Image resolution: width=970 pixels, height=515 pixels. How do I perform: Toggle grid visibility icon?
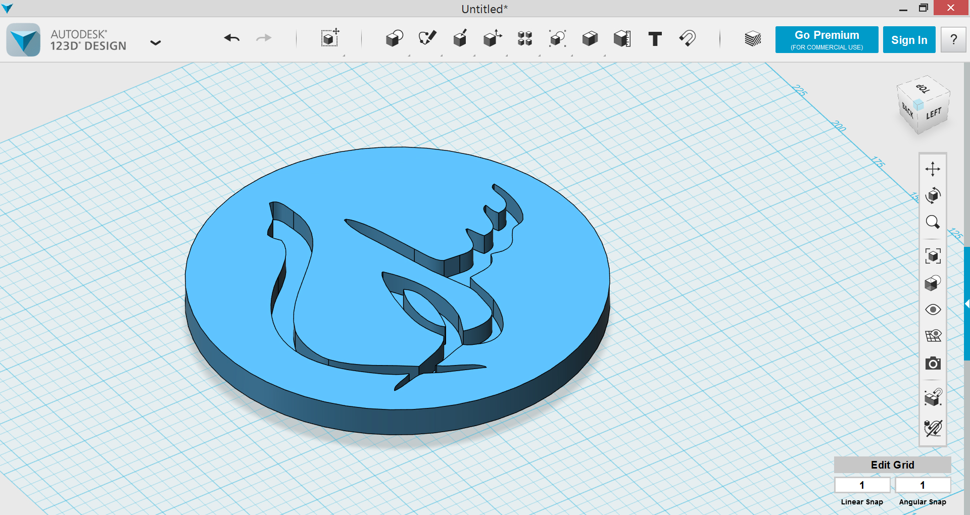point(933,336)
